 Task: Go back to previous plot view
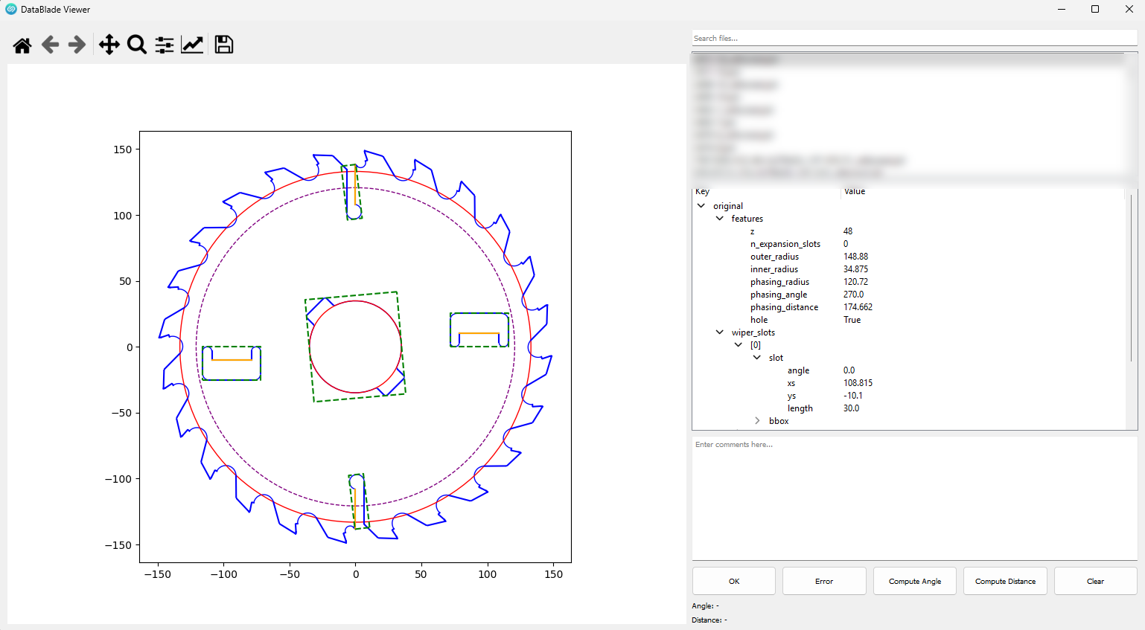pyautogui.click(x=50, y=45)
